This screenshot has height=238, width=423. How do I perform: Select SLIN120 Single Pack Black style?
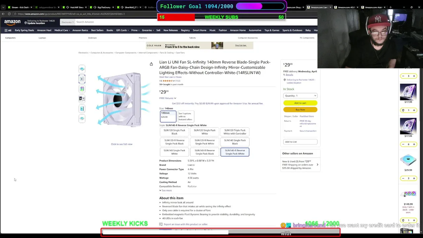coord(174,132)
